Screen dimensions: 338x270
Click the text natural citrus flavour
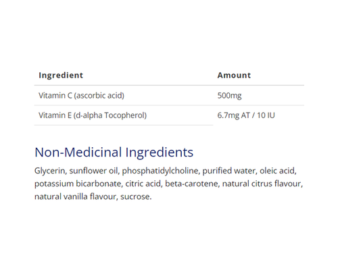[262, 184]
